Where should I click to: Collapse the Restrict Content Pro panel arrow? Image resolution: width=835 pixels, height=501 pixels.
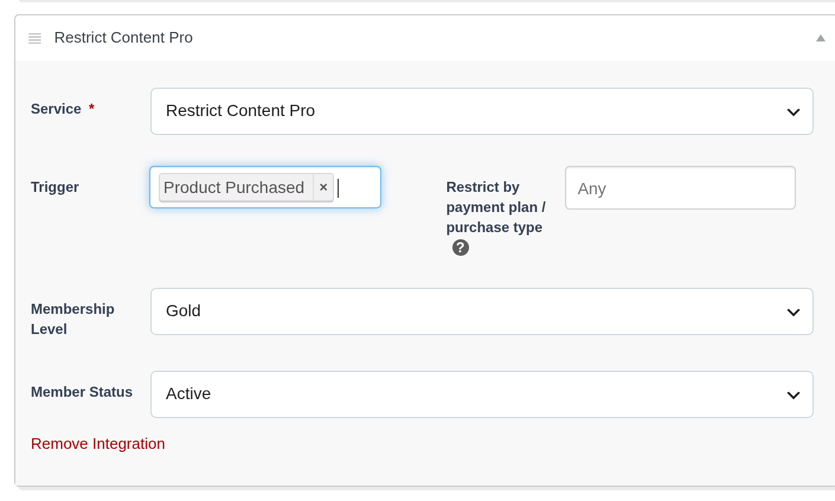point(820,38)
